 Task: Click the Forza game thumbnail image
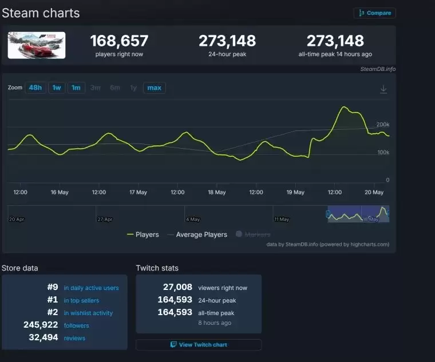click(37, 45)
